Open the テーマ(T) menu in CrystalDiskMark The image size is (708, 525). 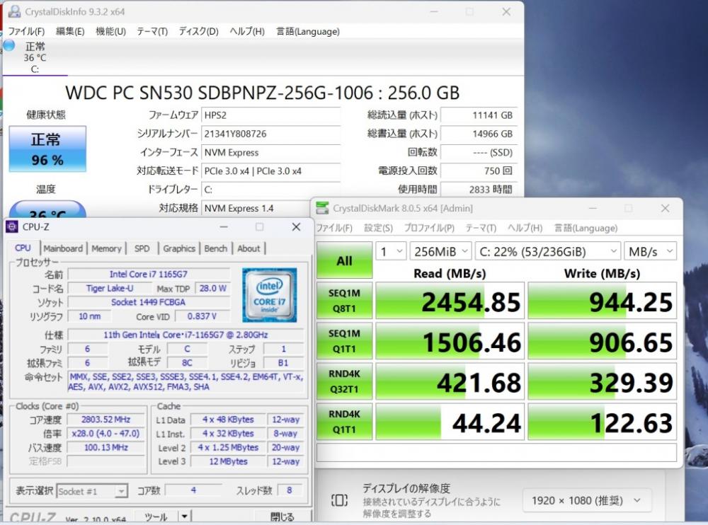[481, 228]
